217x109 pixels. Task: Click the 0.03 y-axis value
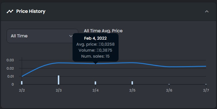[x=10, y=60]
